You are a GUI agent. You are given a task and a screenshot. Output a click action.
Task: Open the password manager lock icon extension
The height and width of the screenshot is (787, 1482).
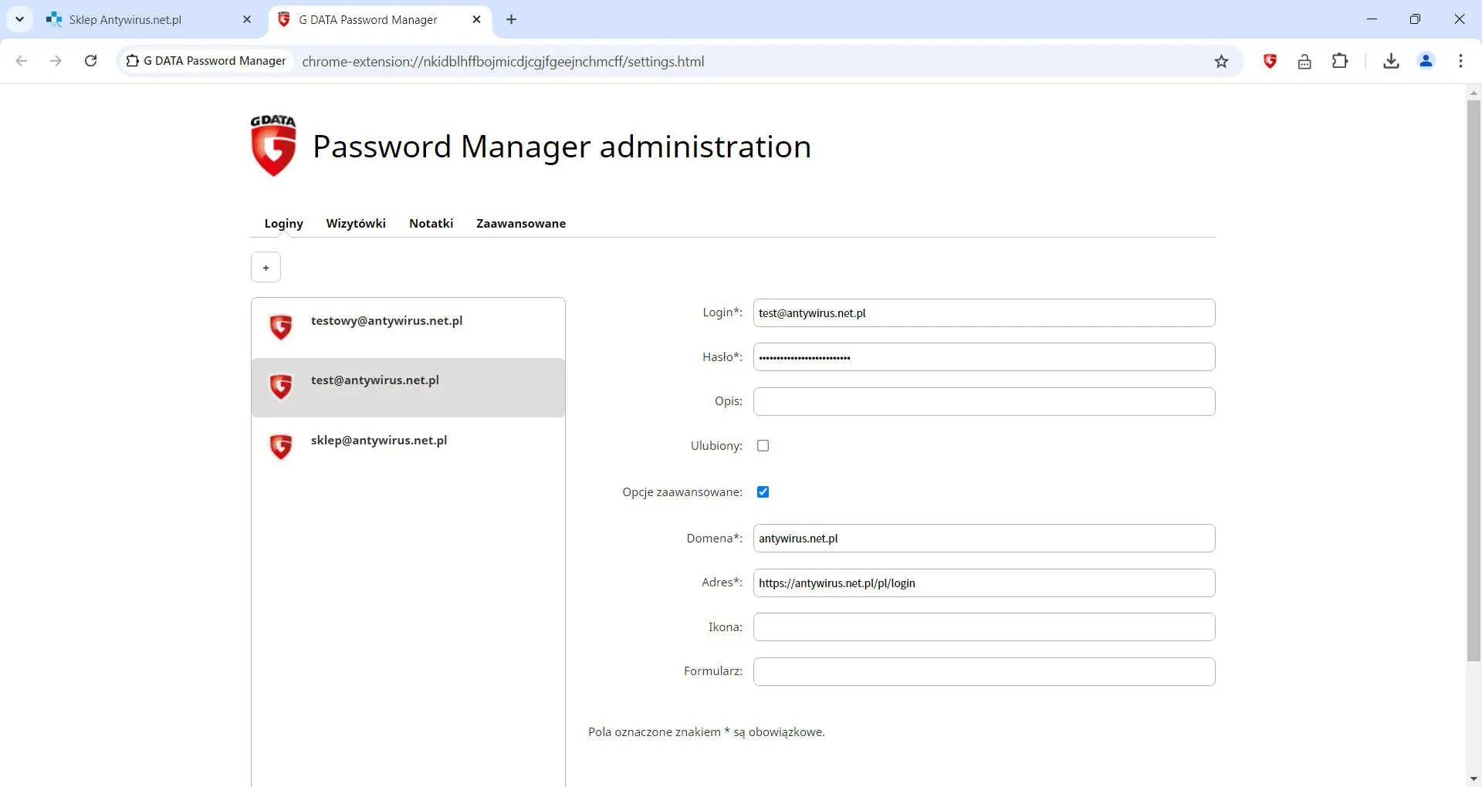point(1304,62)
